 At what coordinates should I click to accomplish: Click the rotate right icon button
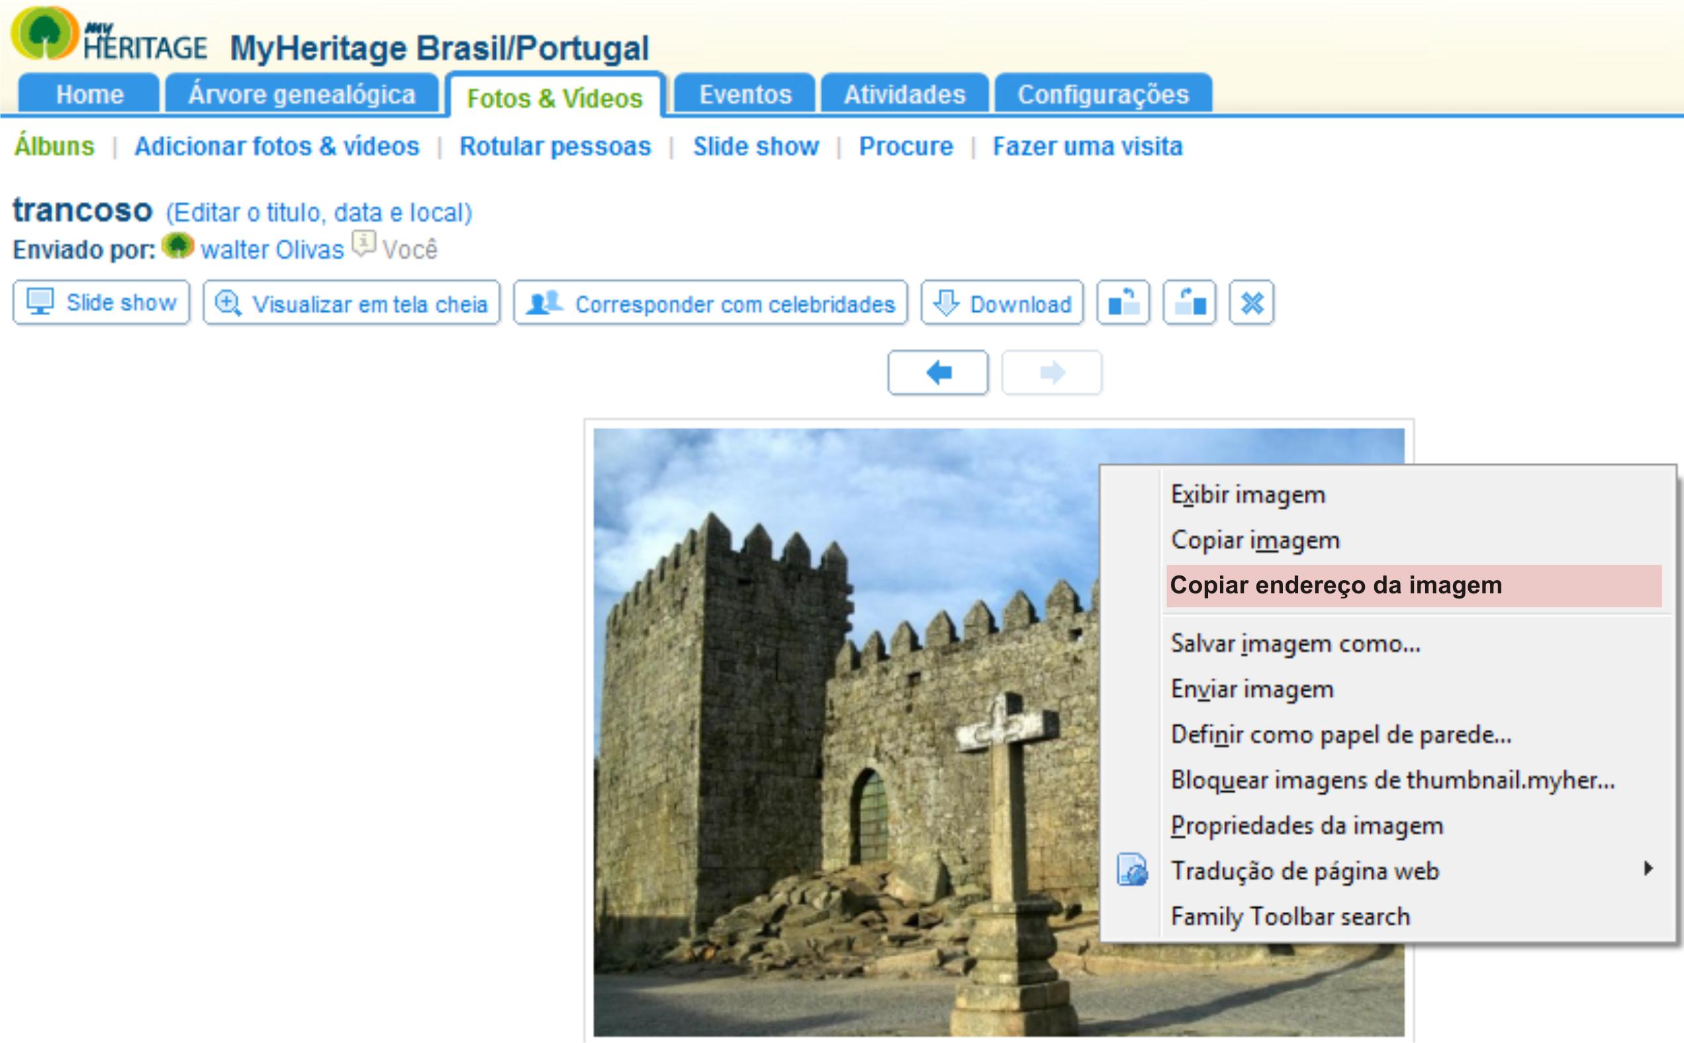pos(1189,303)
